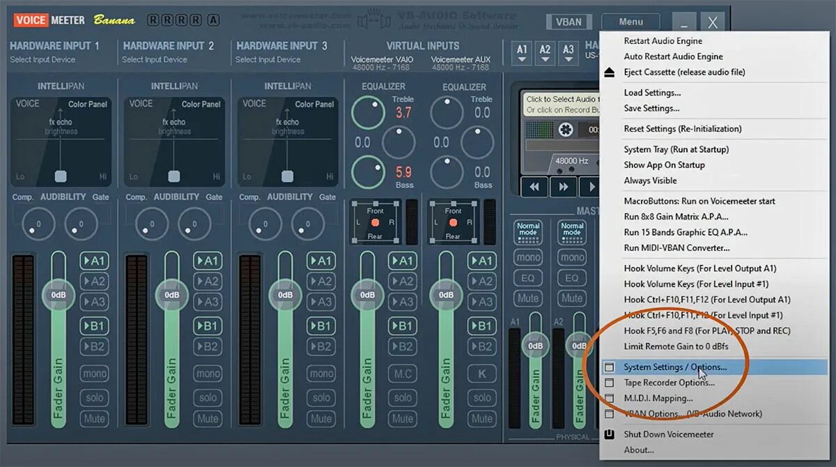
Task: Toggle A1 routing on Hardware Input 1
Action: 94,261
